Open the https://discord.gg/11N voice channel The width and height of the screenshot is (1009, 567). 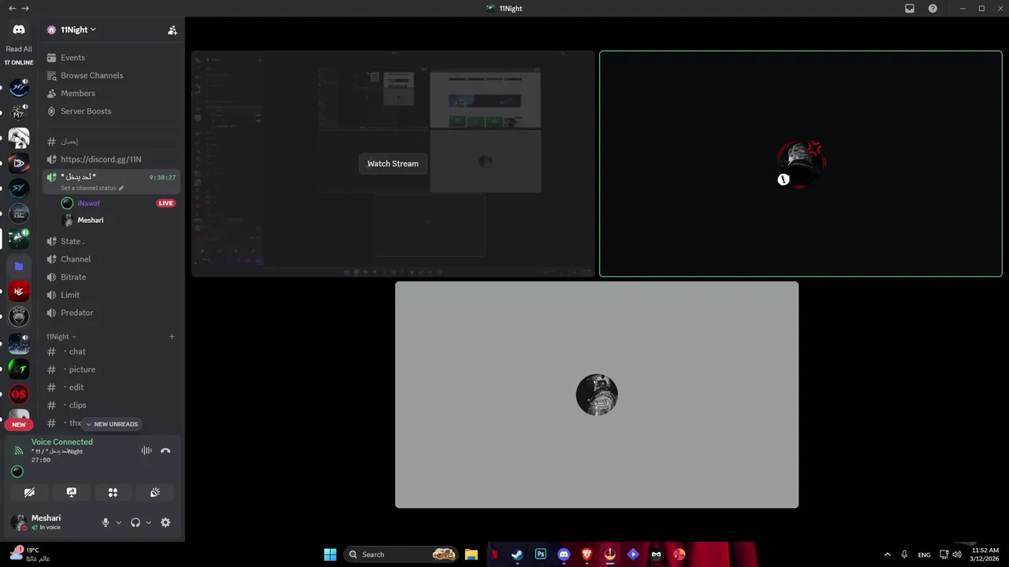tap(113, 159)
